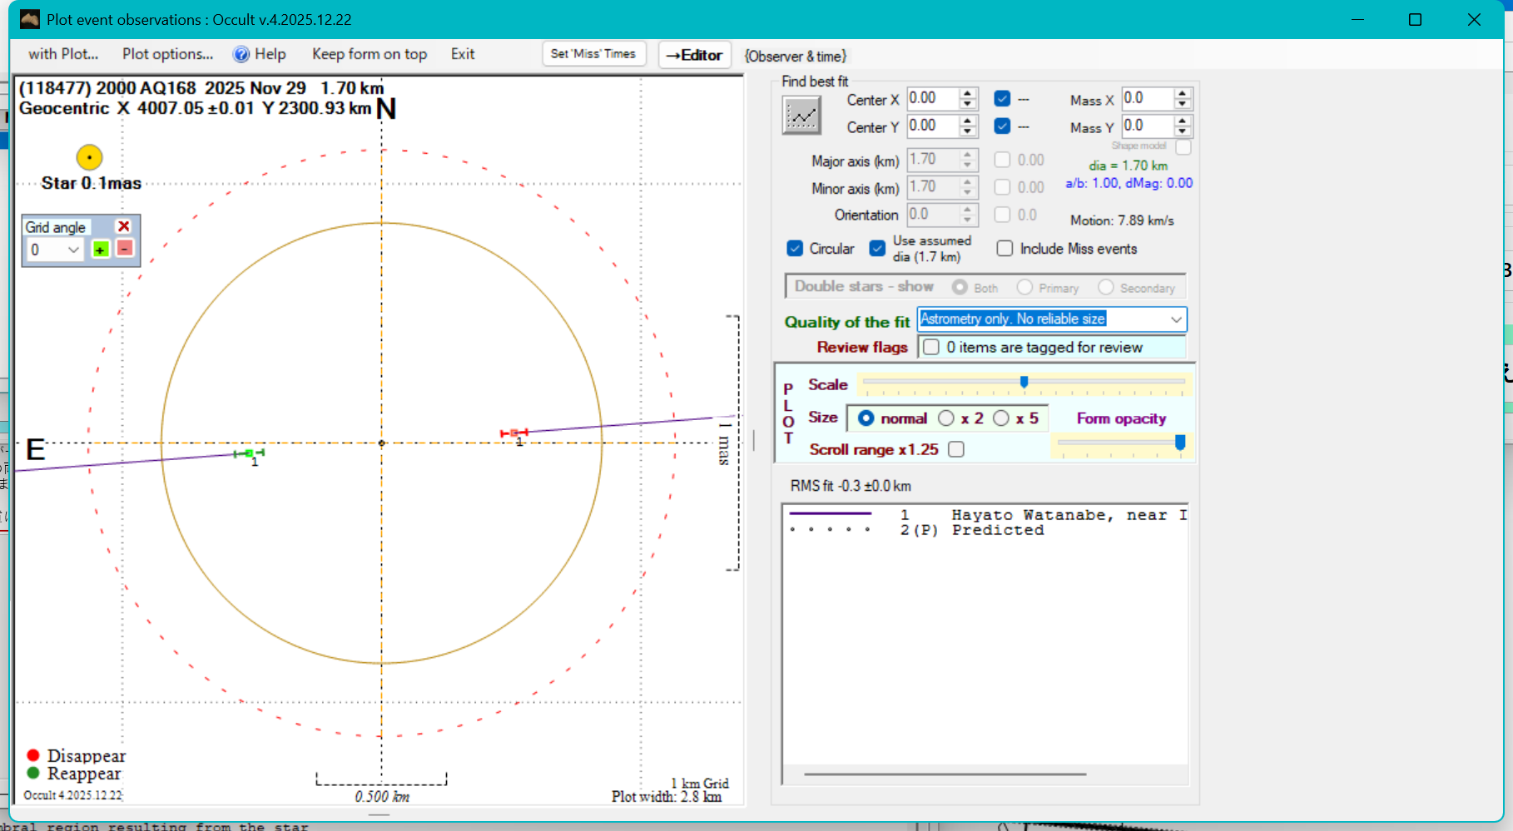Click the red minus grid angle button
The height and width of the screenshot is (831, 1513).
(124, 249)
